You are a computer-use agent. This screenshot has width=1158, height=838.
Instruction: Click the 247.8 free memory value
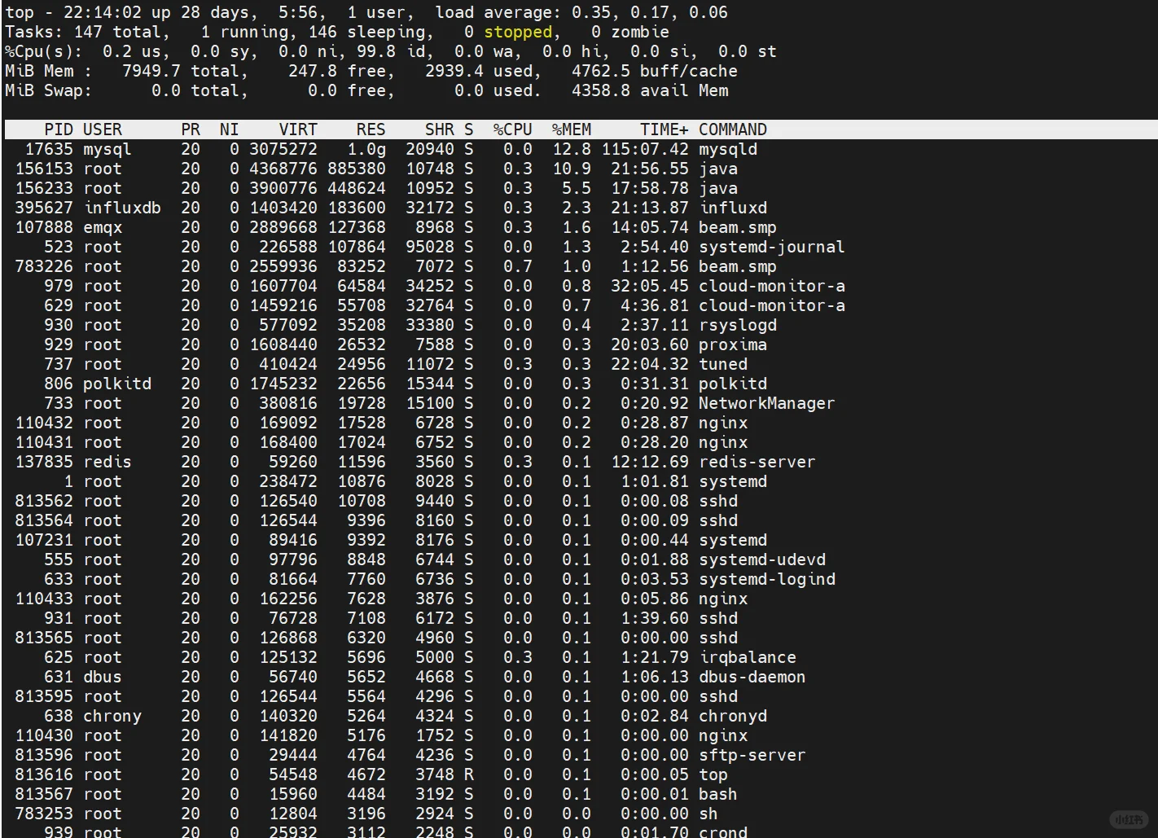click(313, 71)
